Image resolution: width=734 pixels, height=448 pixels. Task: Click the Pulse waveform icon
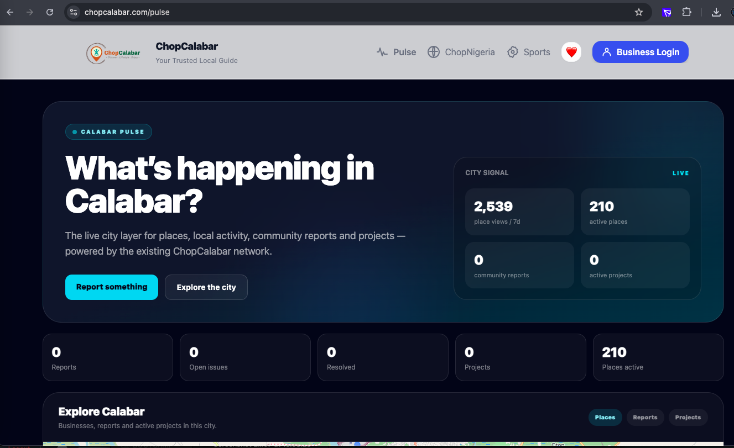(x=382, y=52)
